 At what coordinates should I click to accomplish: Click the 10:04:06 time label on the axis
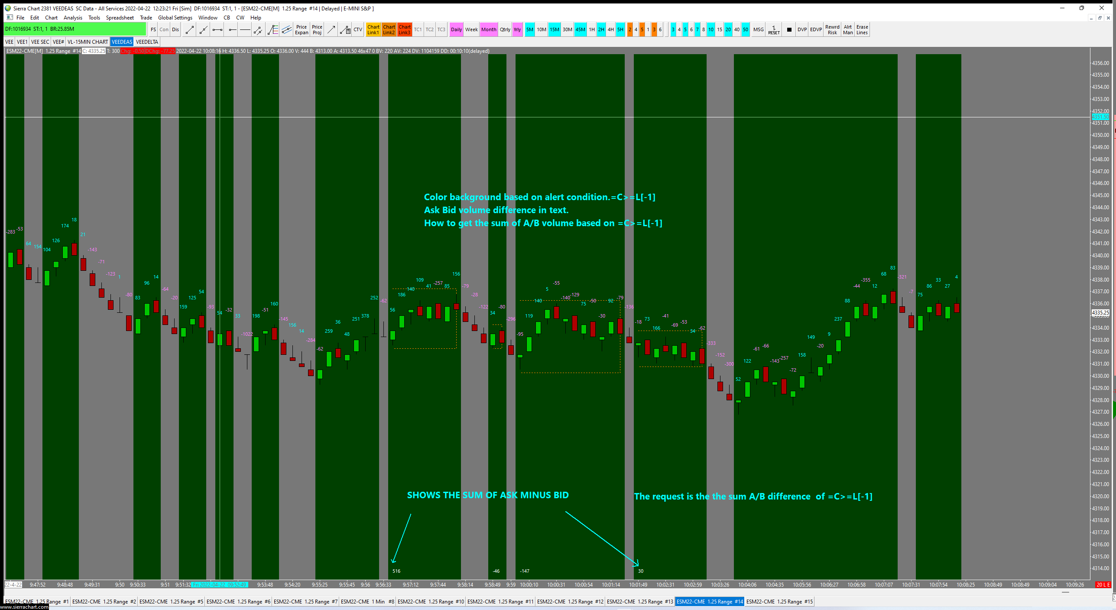(x=747, y=584)
